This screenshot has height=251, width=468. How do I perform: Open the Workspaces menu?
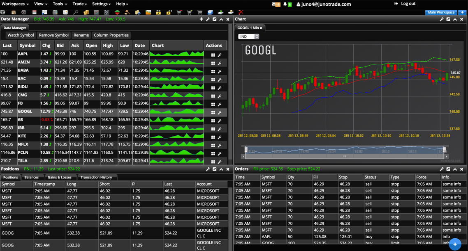pos(15,4)
